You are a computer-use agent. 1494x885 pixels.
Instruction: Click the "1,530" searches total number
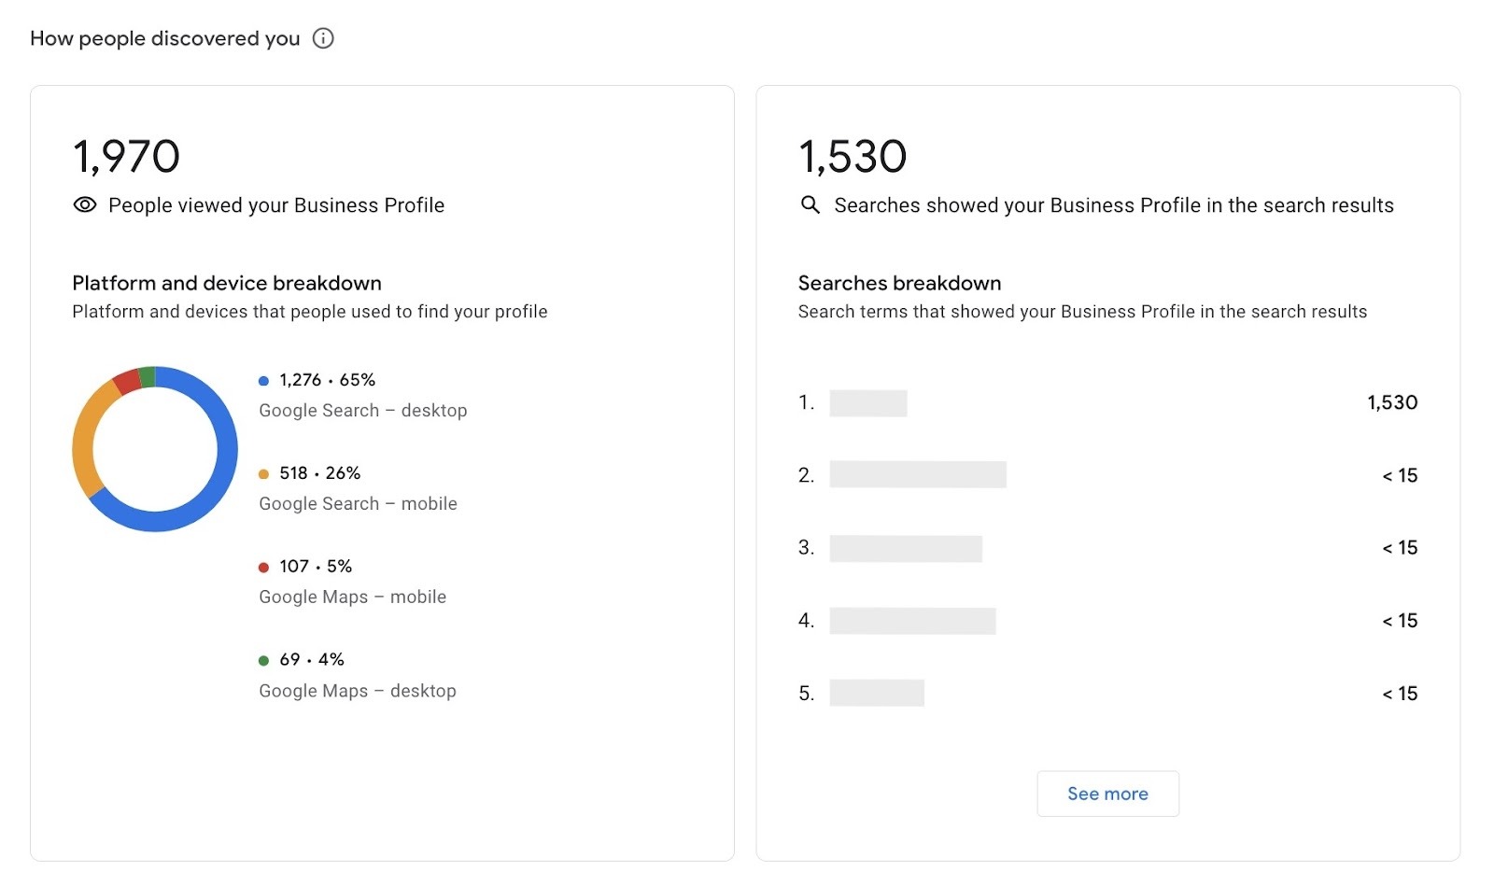coord(853,155)
